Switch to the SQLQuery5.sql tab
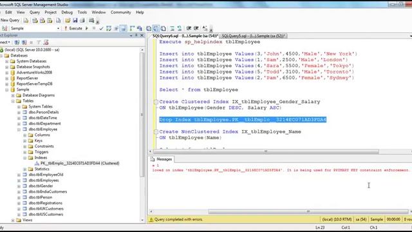This screenshot has width=412, height=232. [254, 36]
